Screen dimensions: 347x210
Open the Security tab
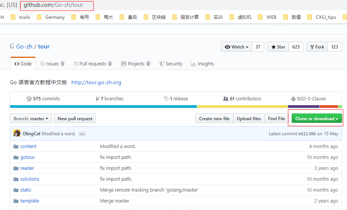tap(171, 64)
